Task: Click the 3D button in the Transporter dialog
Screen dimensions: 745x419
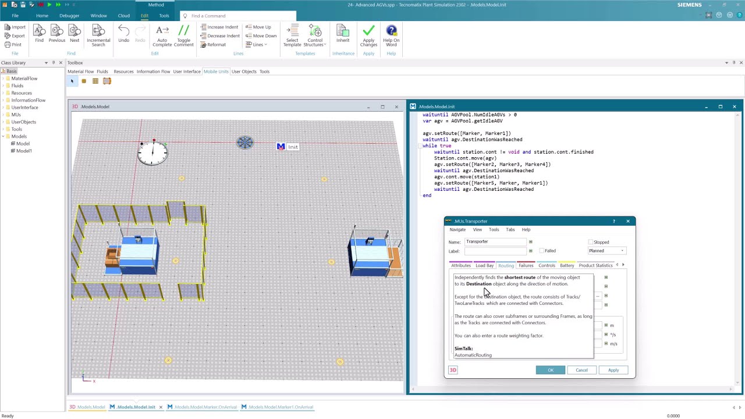Action: pyautogui.click(x=453, y=370)
